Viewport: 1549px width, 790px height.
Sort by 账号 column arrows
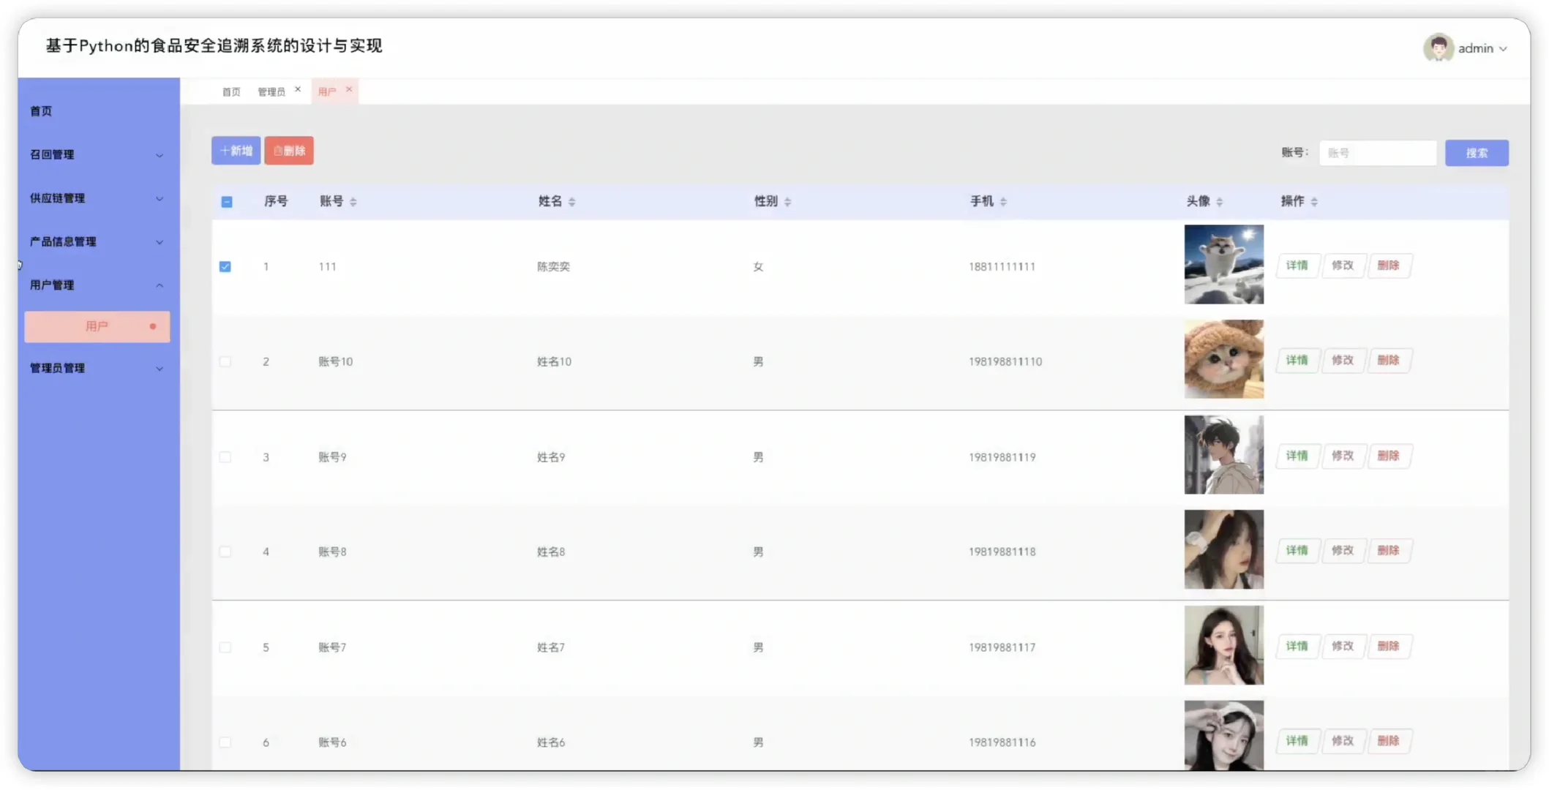pyautogui.click(x=353, y=202)
